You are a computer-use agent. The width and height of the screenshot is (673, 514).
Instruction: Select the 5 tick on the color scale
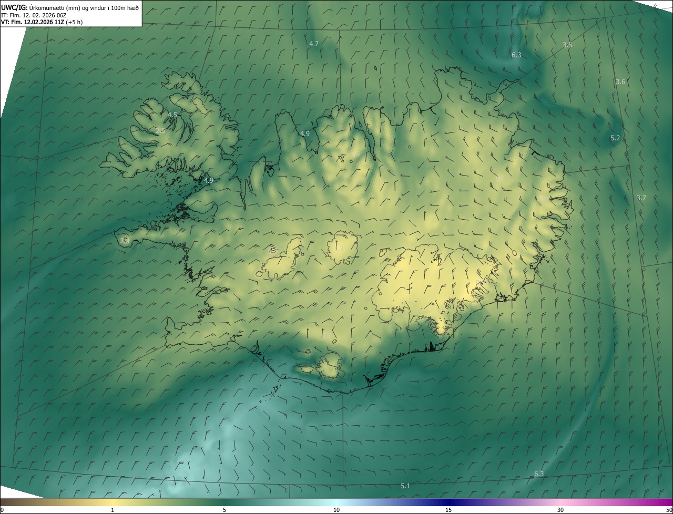tap(225, 510)
